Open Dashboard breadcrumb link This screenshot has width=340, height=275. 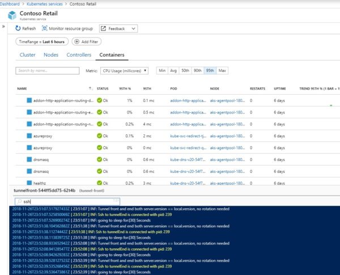[x=10, y=4]
